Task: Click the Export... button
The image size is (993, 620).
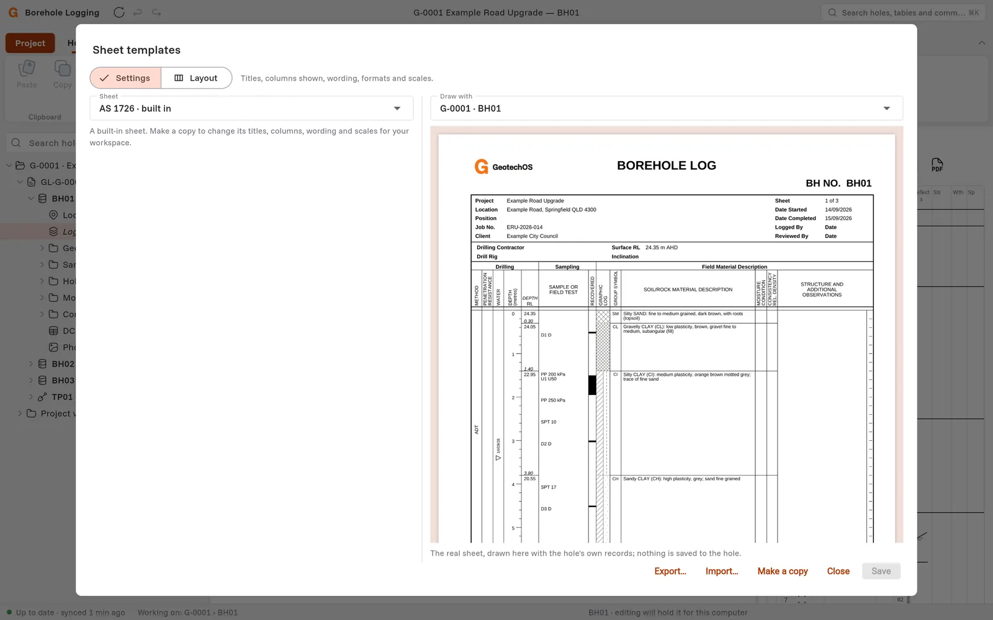Action: click(670, 571)
